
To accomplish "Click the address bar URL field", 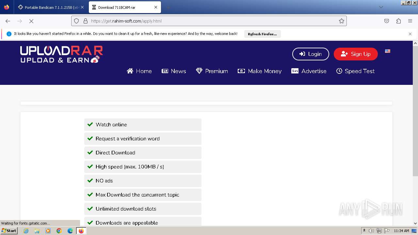I will coord(209,21).
